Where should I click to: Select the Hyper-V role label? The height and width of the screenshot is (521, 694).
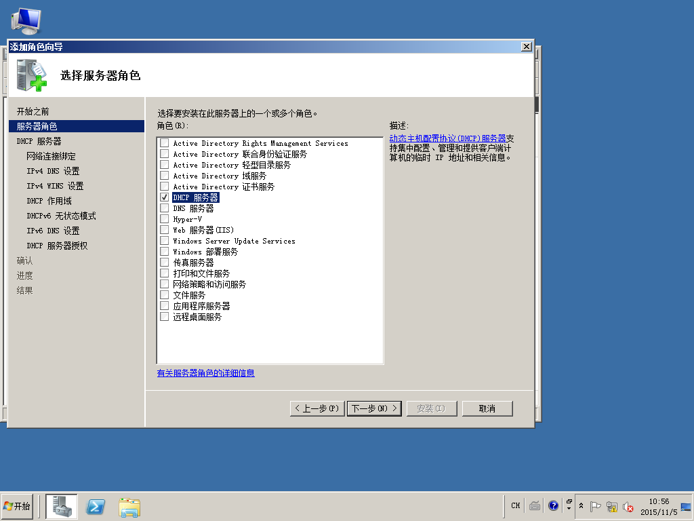coord(188,219)
